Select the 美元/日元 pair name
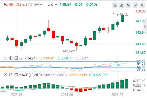The height and width of the screenshot is (98, 147). tap(17, 4)
